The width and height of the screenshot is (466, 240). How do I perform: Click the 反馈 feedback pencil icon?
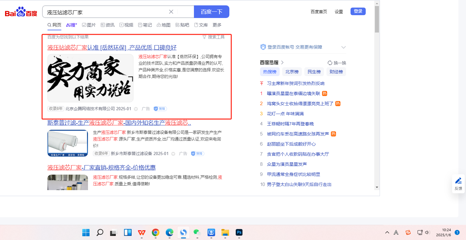point(458,181)
